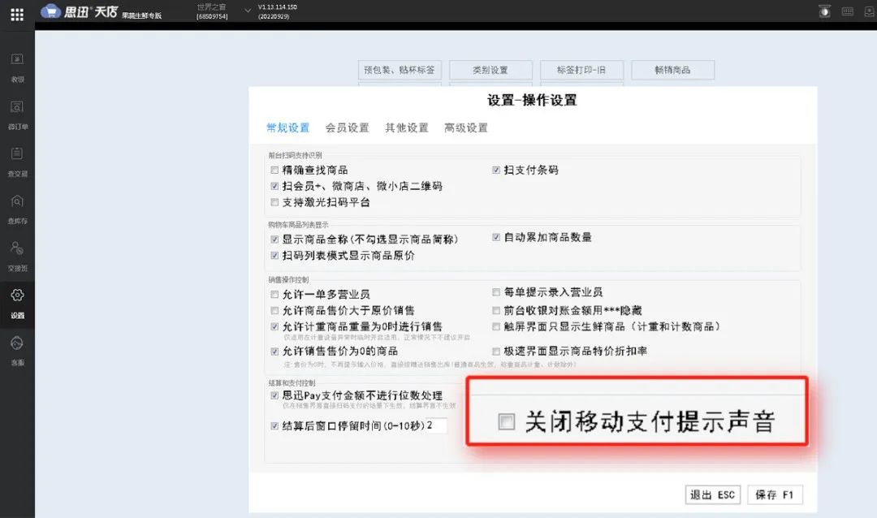This screenshot has height=518, width=877.
Task: Open the 设置 settings gear in the sidebar
Action: pyautogui.click(x=18, y=297)
